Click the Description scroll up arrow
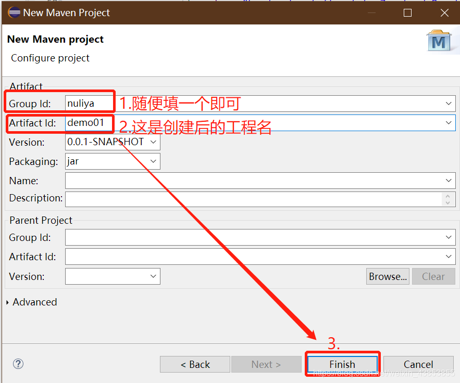 [x=447, y=196]
